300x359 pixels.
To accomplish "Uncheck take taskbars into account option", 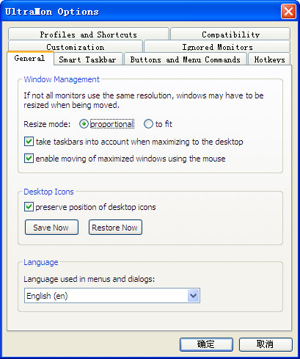I will 29,142.
